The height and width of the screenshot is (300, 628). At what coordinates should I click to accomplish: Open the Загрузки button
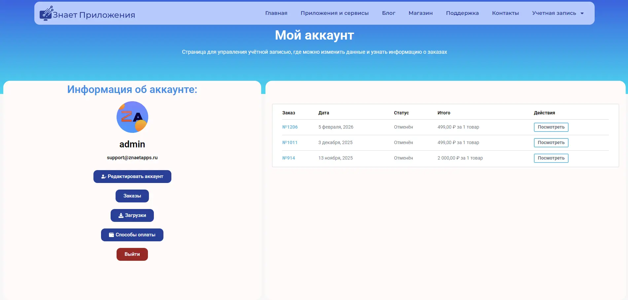132,215
